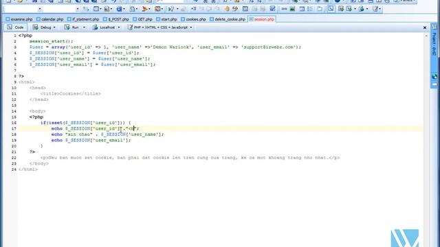440x247 pixels.
Task: Click the orange arrow toolbar icon
Action: click(144, 9)
